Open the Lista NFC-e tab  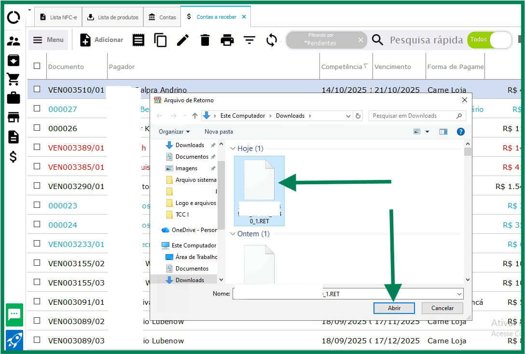click(x=58, y=17)
